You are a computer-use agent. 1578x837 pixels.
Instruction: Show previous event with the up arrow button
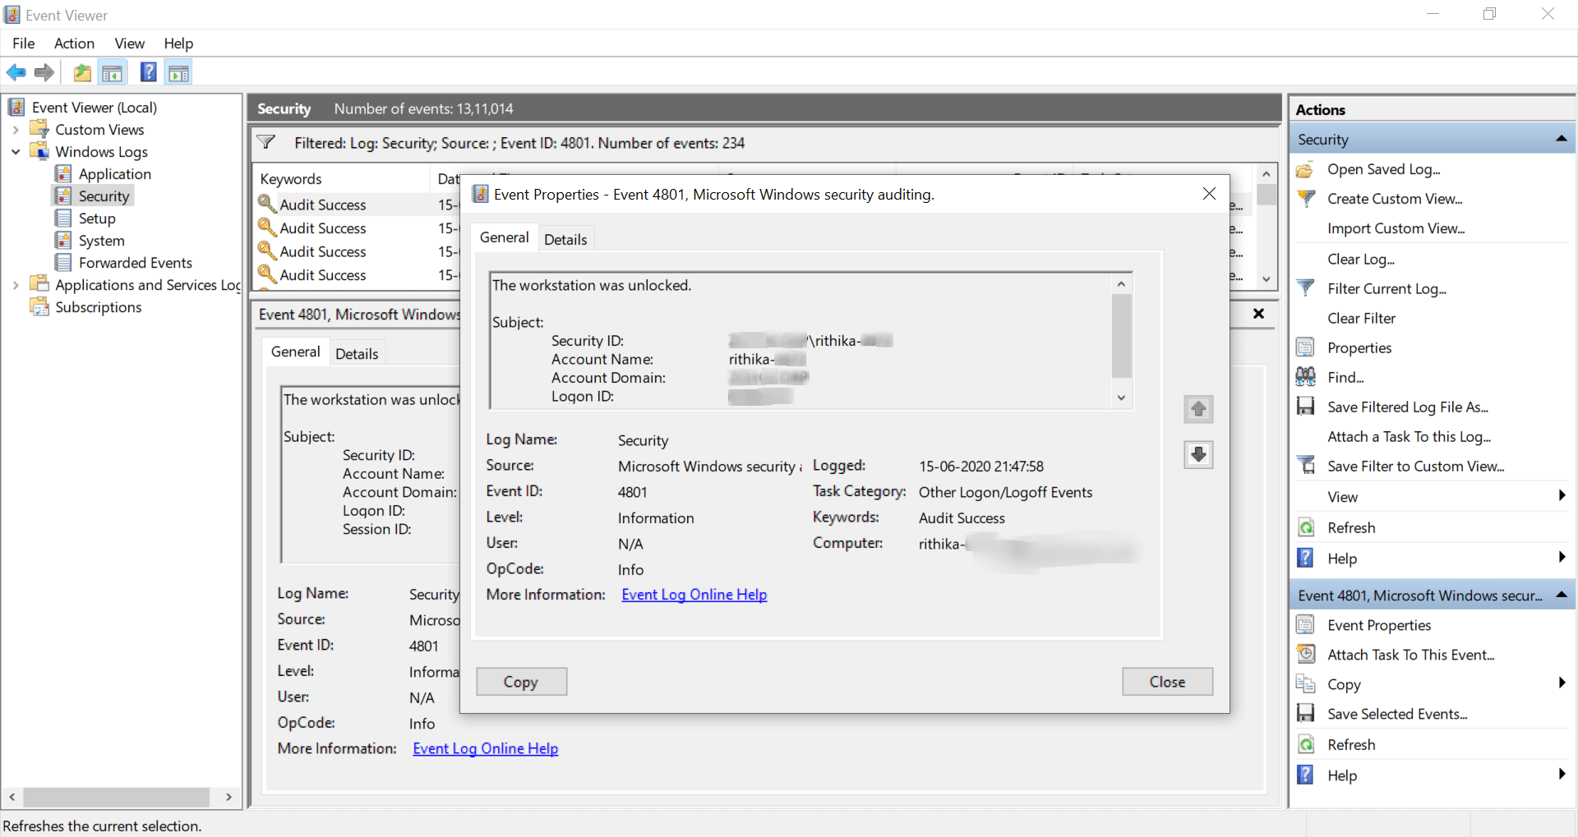(x=1198, y=409)
